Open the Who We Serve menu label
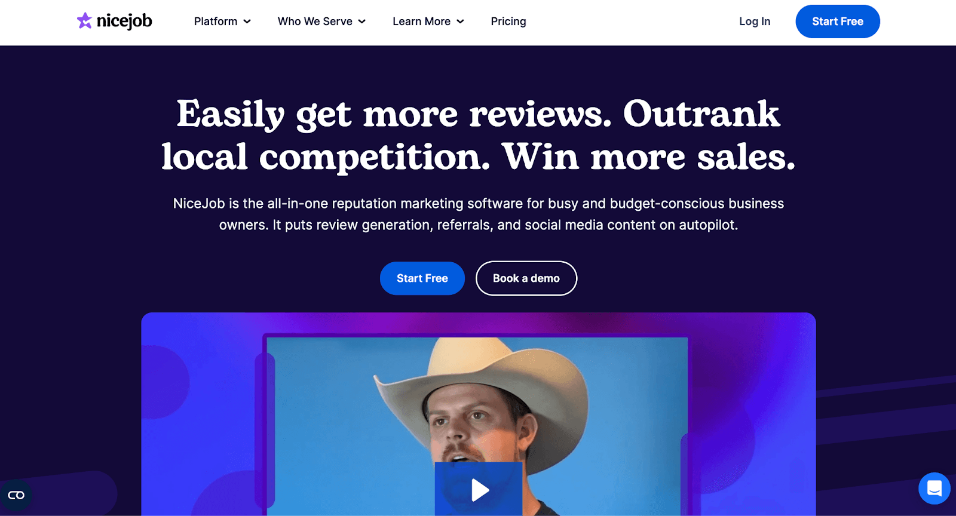 [315, 21]
